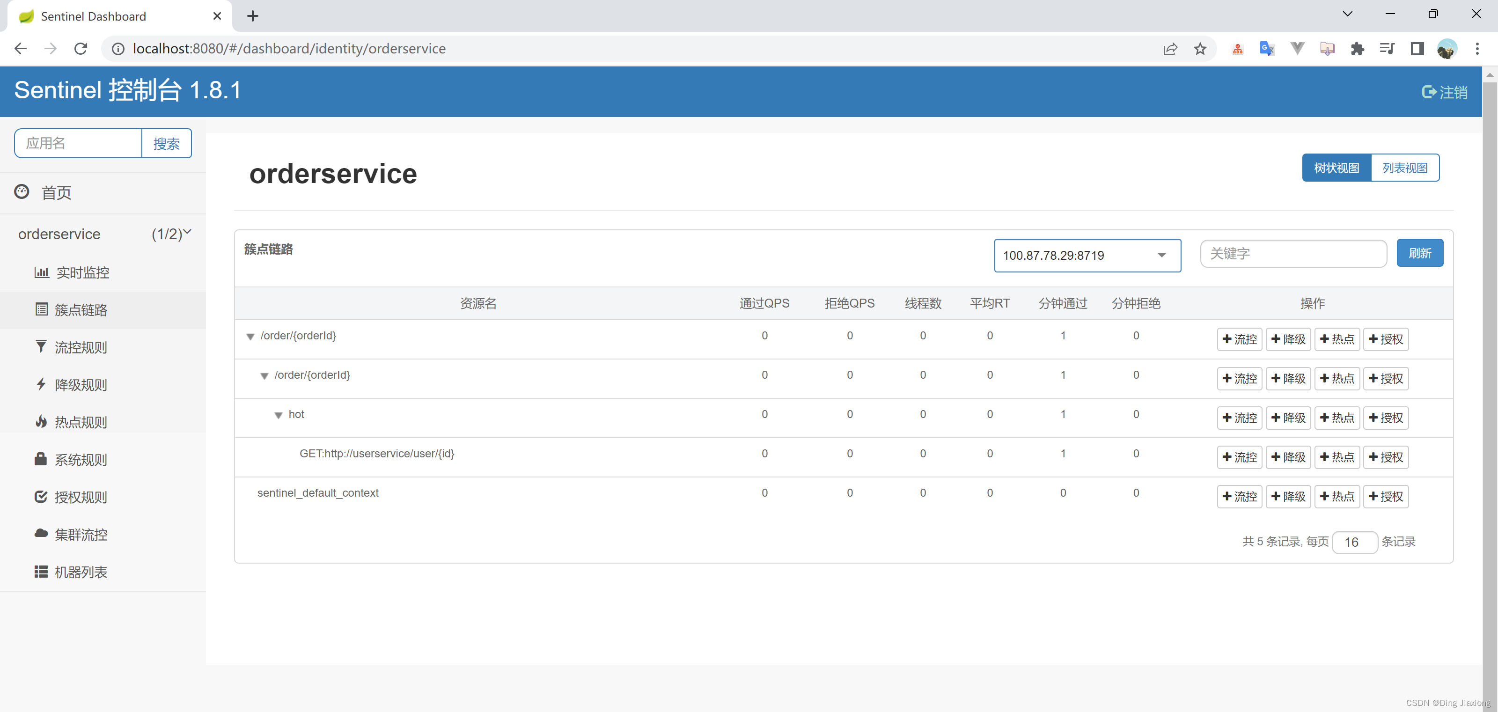
Task: Open the machine IP 100.87.78.29:8719 dropdown
Action: [x=1087, y=256]
